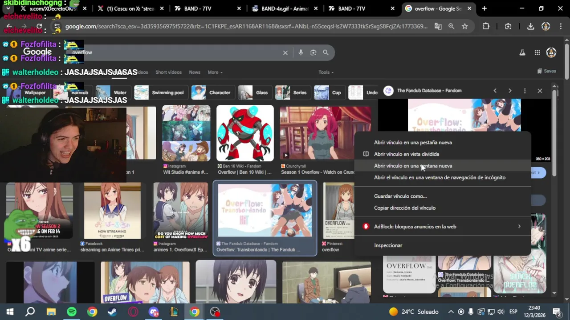Filter images by 'Water' chip
The width and height of the screenshot is (570, 320).
point(113,92)
